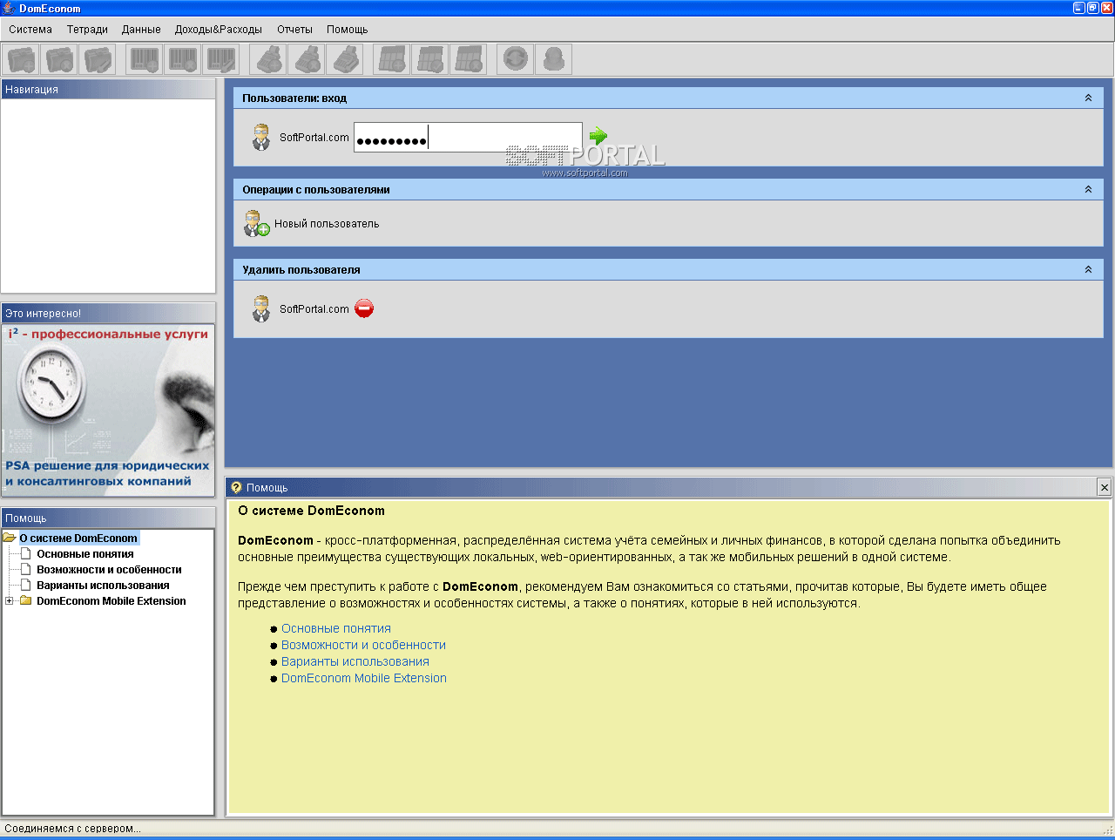This screenshot has width=1115, height=840.
Task: Click the new user icon with plus
Action: coord(257,224)
